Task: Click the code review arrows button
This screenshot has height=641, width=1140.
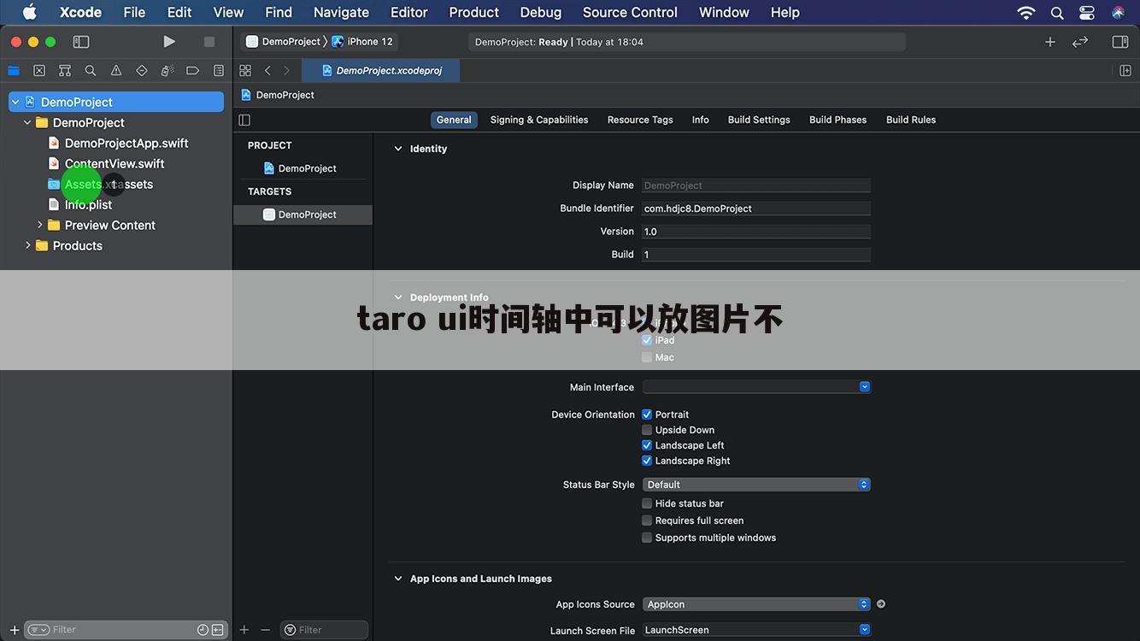Action: (x=1080, y=41)
